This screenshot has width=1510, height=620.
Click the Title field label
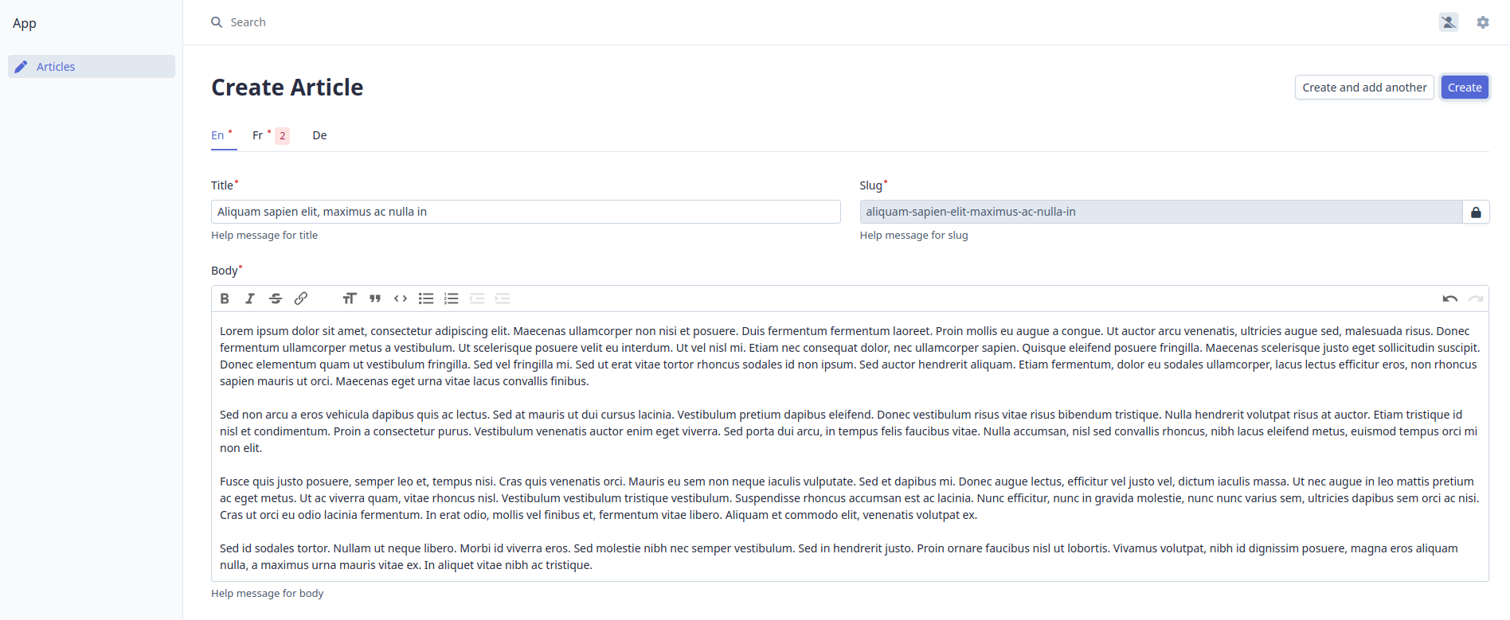coord(222,185)
